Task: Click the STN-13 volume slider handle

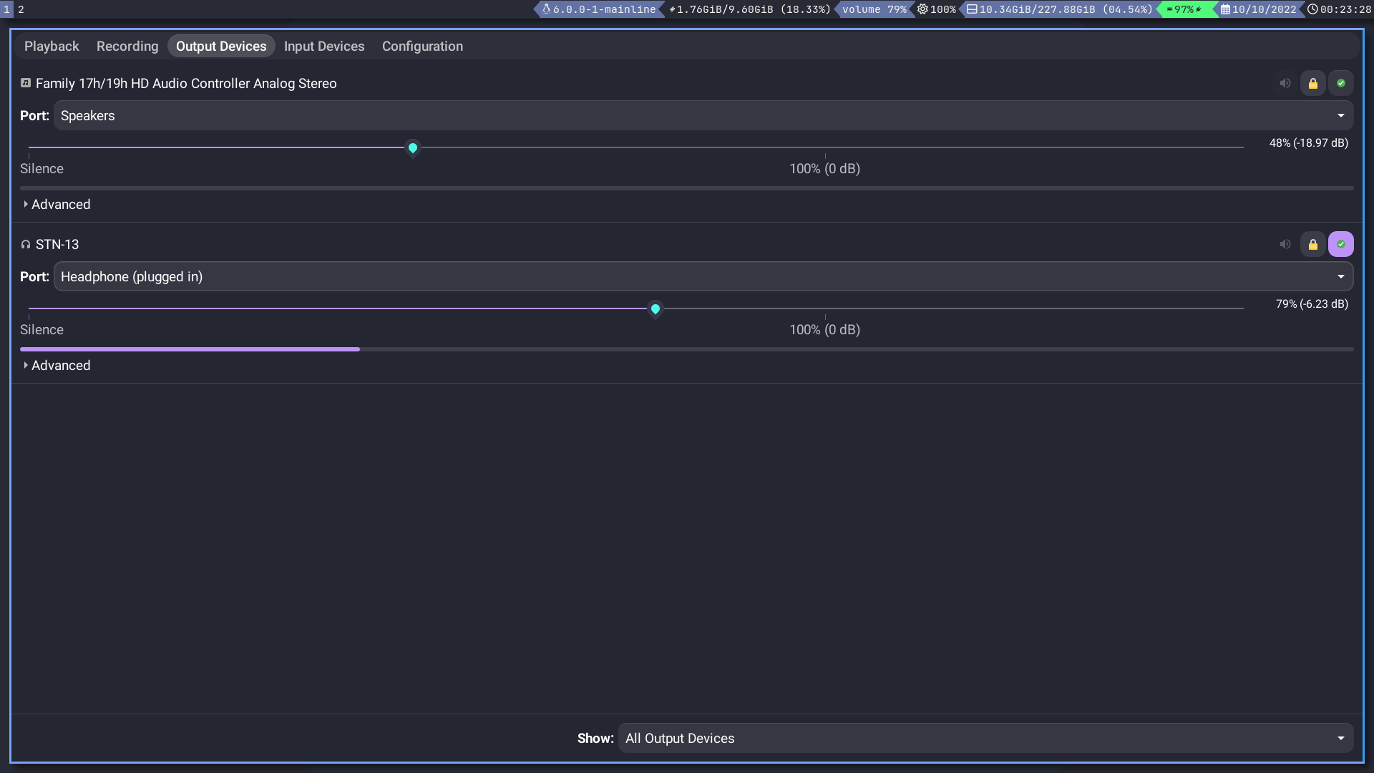Action: (656, 309)
